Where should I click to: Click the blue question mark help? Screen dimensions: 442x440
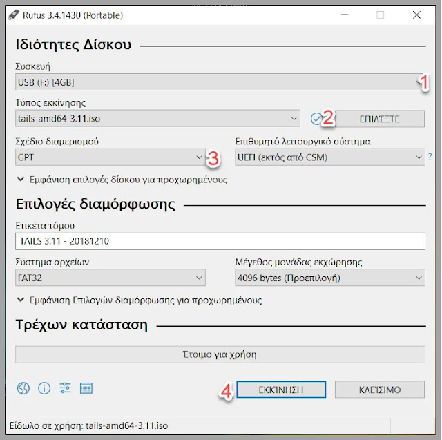(430, 157)
